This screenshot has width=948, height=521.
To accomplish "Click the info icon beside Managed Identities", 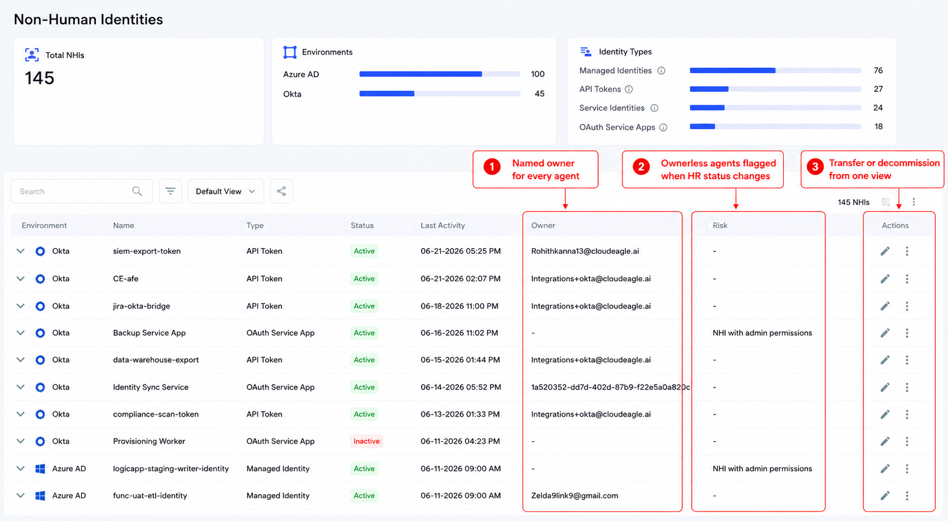I will point(661,71).
